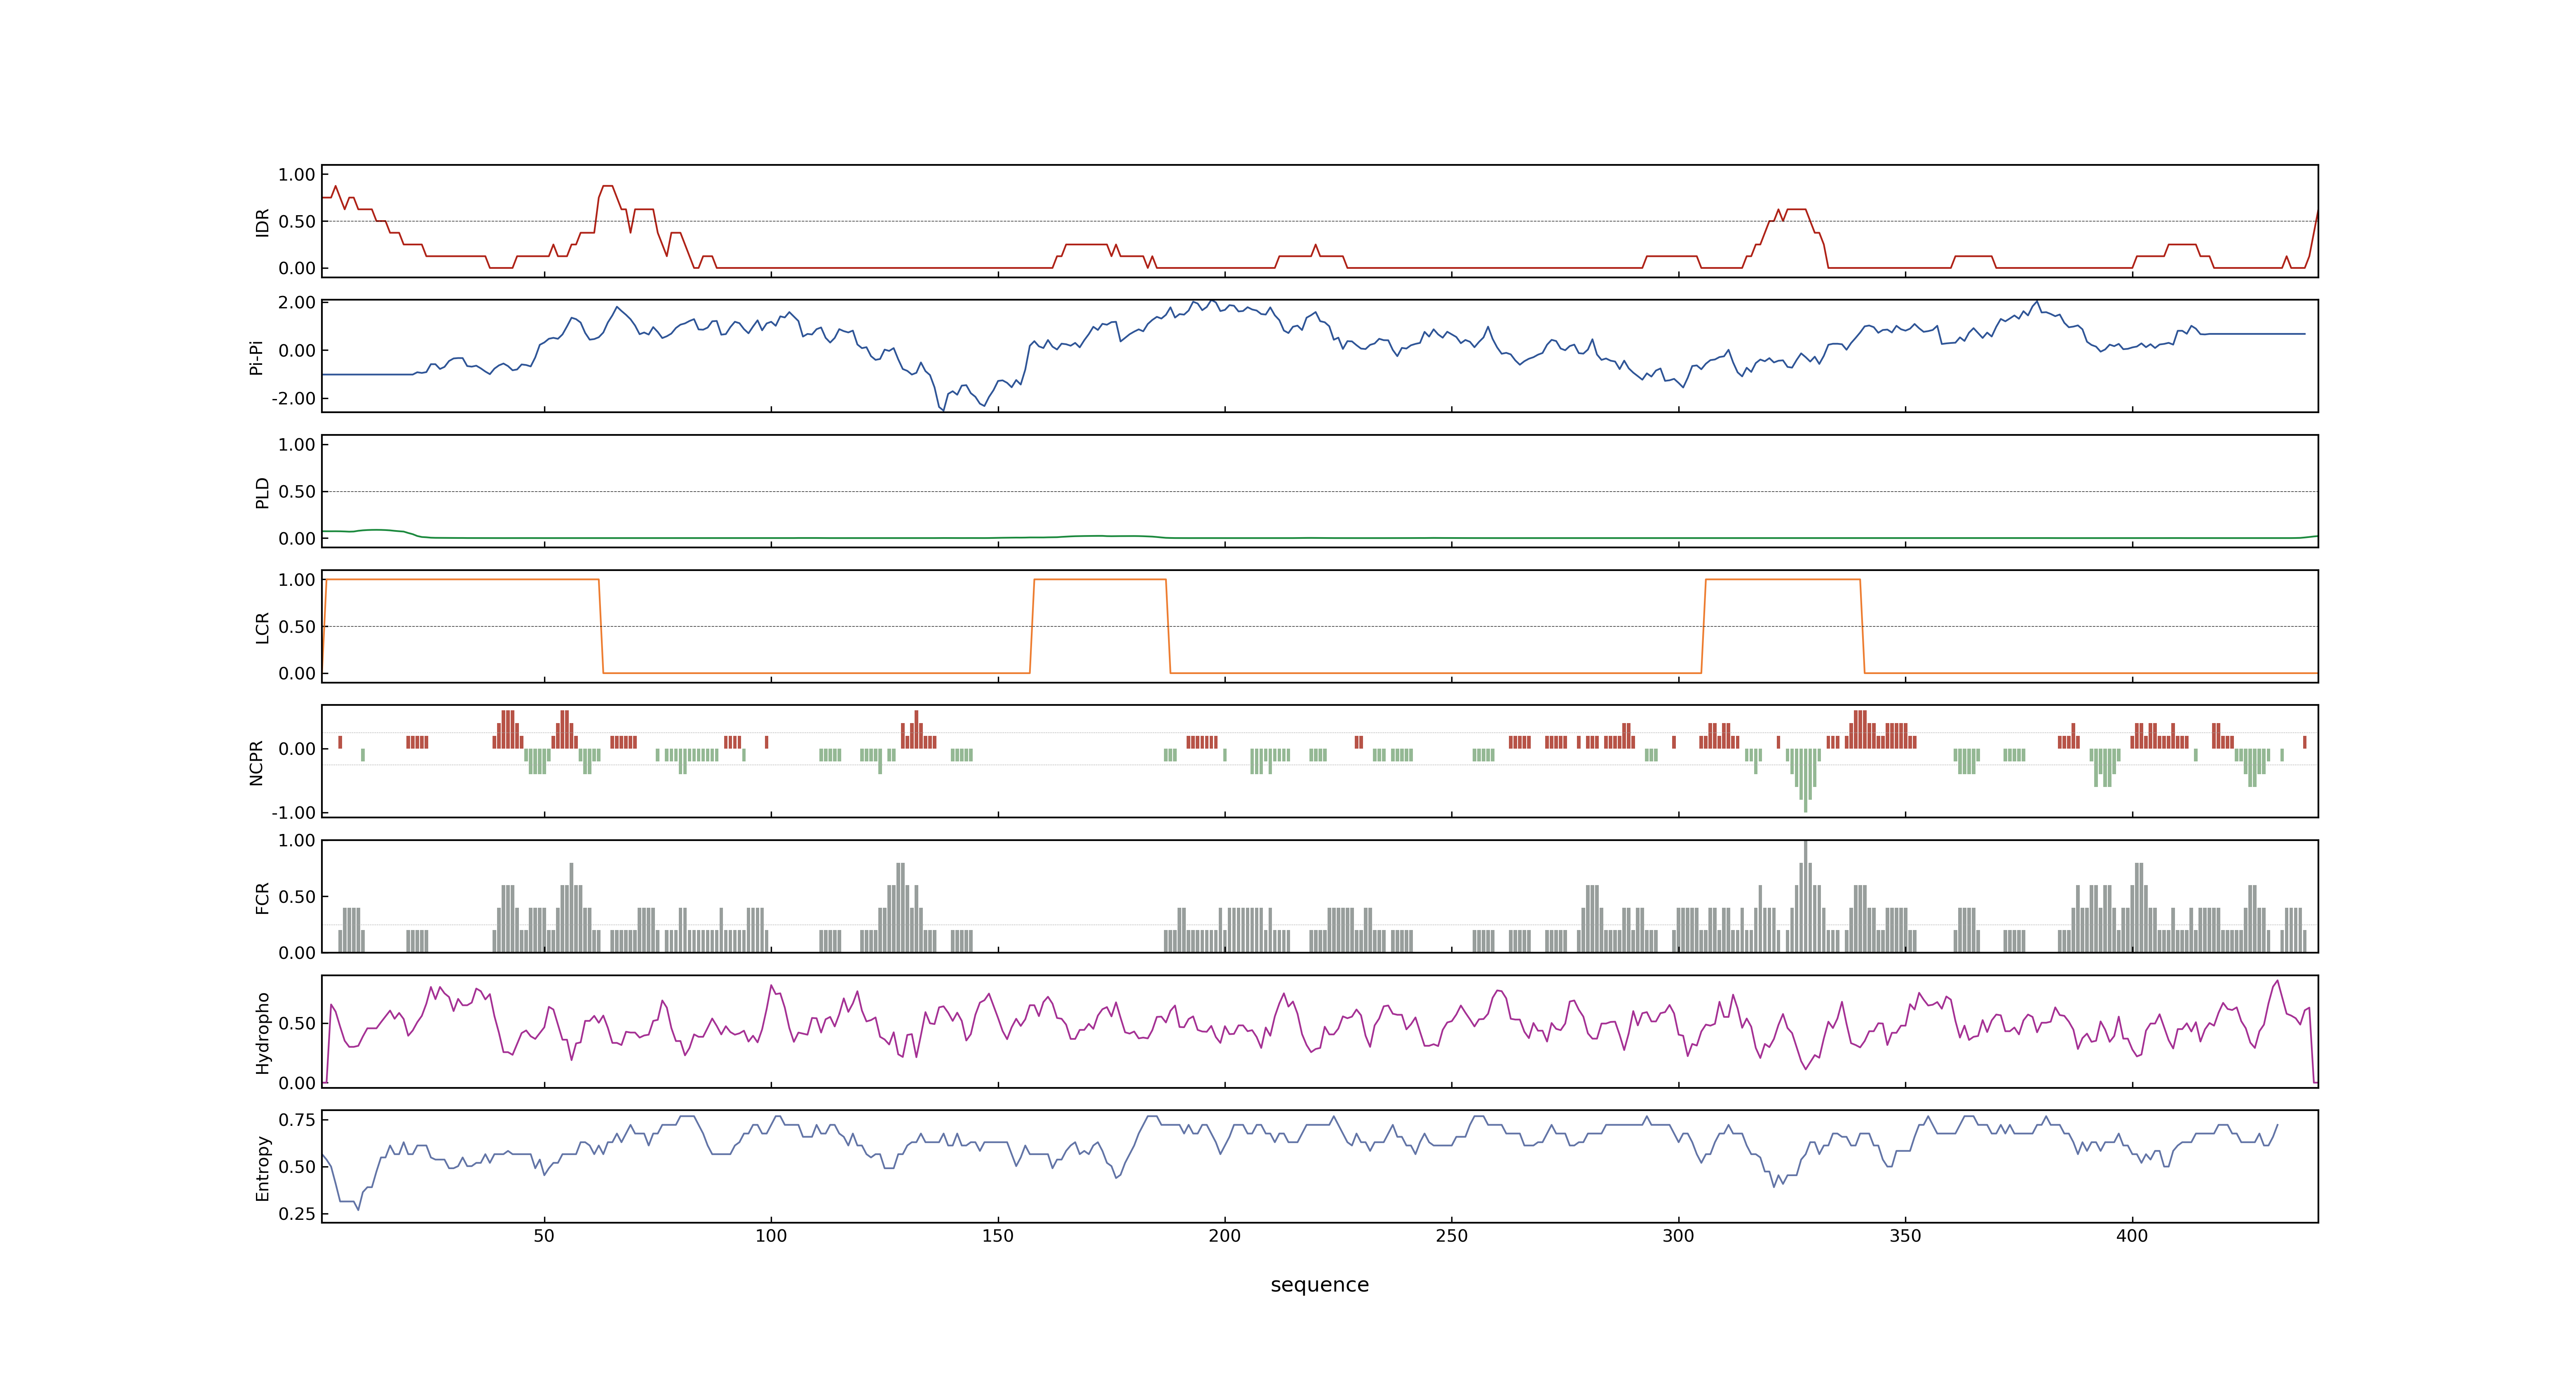Click the 1.00 tick on IDR axis
The image size is (2576, 1374).
[297, 175]
